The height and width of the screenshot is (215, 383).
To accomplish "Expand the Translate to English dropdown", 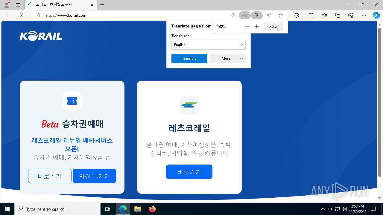I will click(x=208, y=45).
